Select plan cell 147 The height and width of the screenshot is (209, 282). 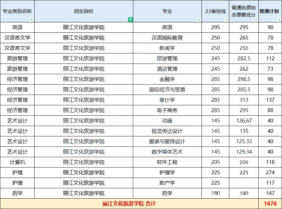coord(270,193)
